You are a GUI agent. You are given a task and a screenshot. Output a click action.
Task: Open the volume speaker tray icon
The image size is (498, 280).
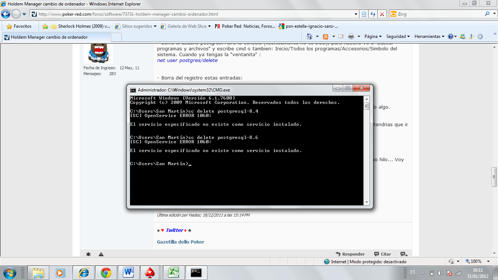tap(440, 273)
